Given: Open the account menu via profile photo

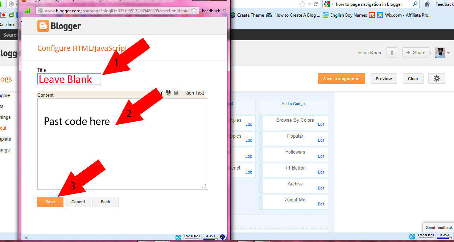Looking at the screenshot, I should (440, 53).
